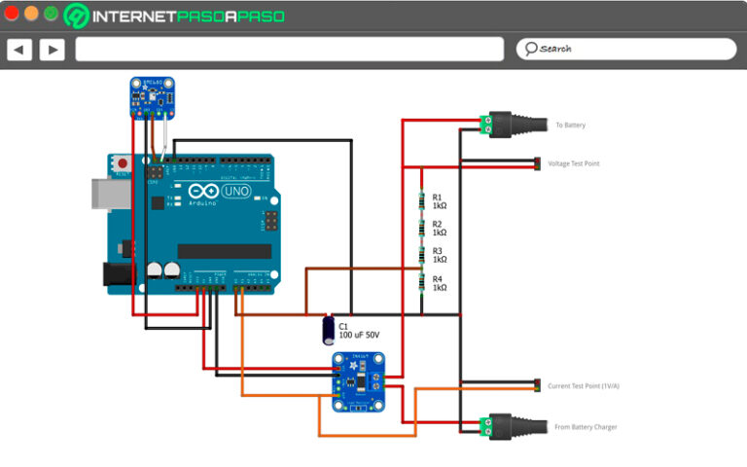Image resolution: width=747 pixels, height=467 pixels.
Task: Click the To Battery barrel jack connector
Action: click(x=516, y=125)
